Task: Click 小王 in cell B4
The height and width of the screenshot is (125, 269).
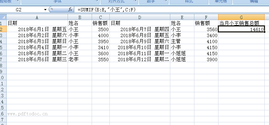Action: 80,41
